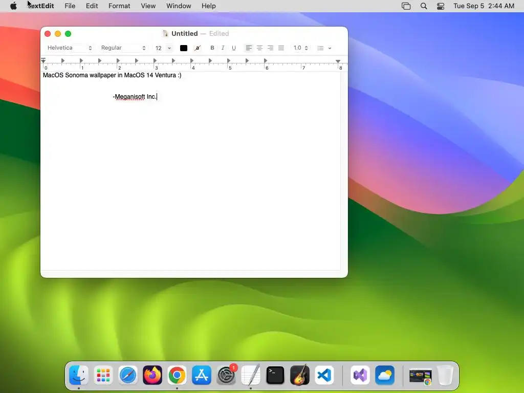Image resolution: width=524 pixels, height=393 pixels.
Task: Launch Safari from the Dock
Action: pyautogui.click(x=127, y=375)
